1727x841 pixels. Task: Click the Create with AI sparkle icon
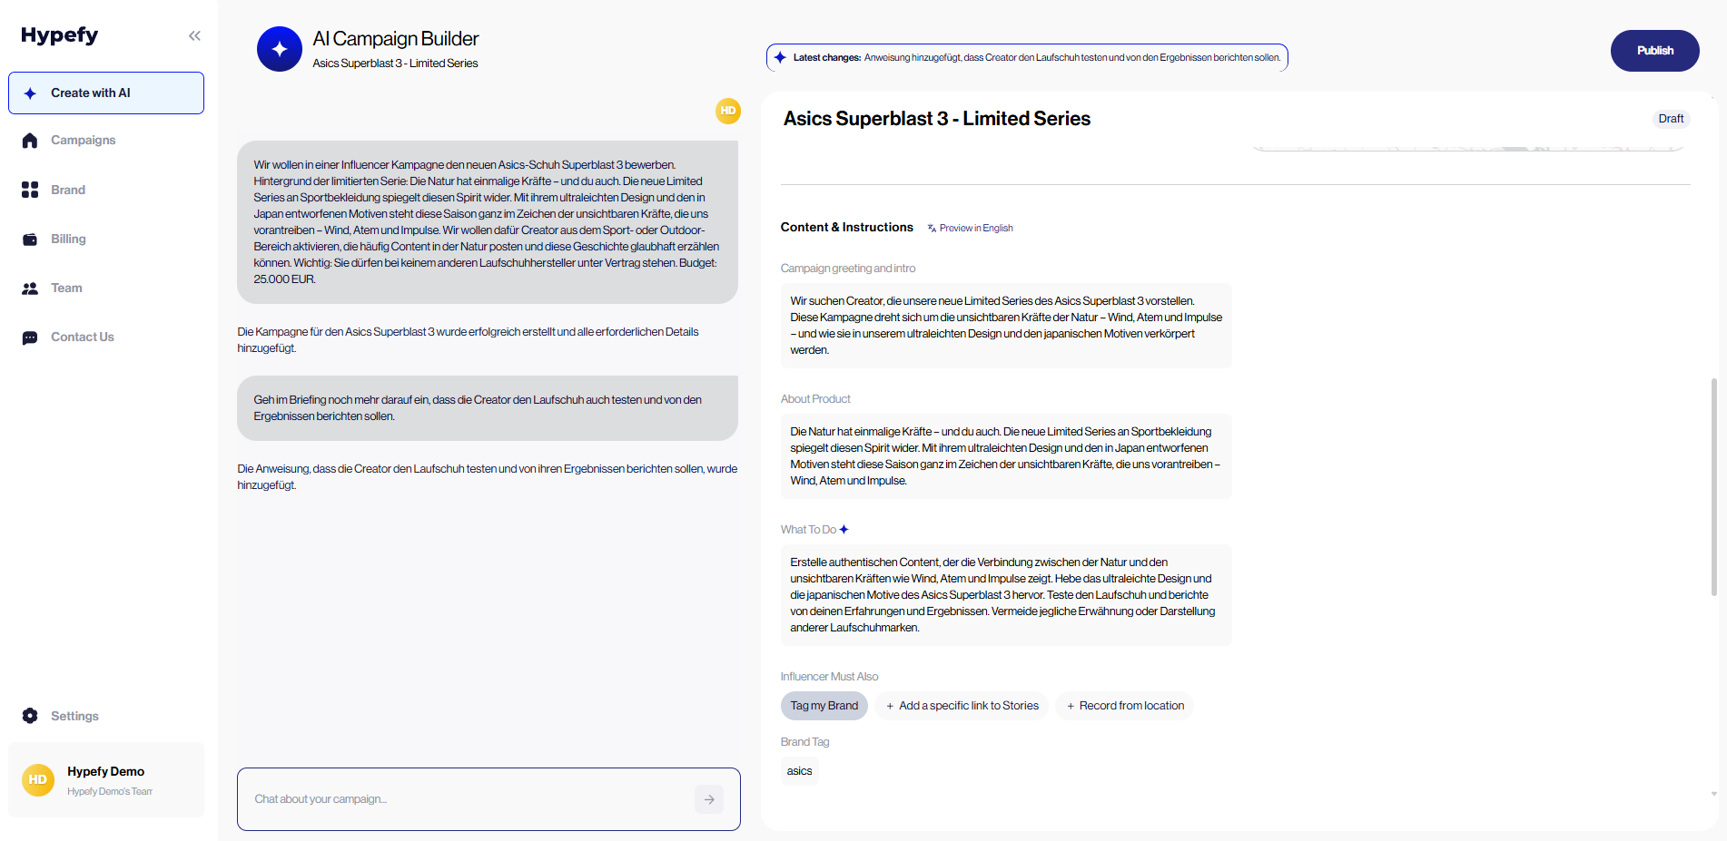pos(30,93)
